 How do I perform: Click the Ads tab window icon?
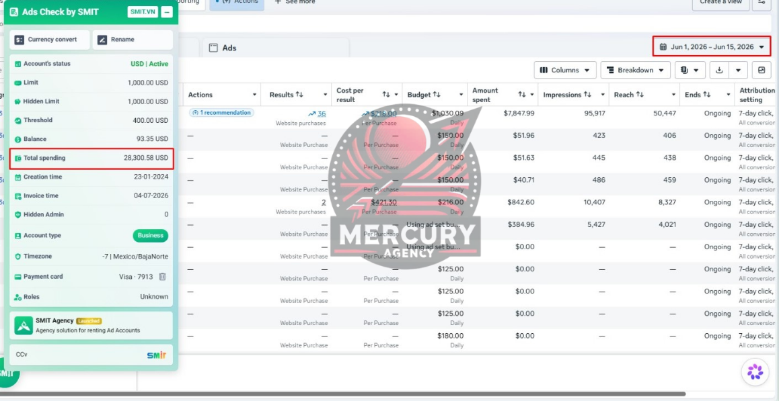pos(214,48)
